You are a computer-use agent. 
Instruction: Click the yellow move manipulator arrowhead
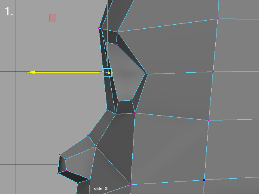coord(31,72)
